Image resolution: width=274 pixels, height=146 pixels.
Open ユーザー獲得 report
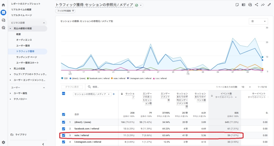[x=23, y=46]
